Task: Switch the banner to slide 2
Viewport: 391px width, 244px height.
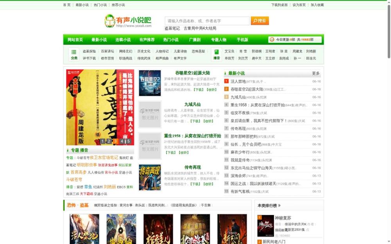Action: [109, 141]
